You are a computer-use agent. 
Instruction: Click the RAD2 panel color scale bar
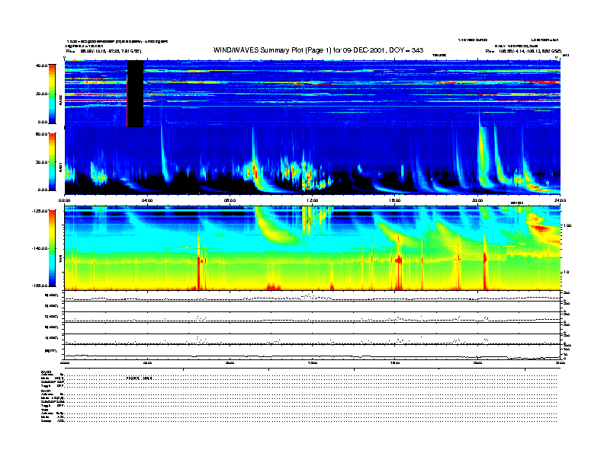click(51, 94)
